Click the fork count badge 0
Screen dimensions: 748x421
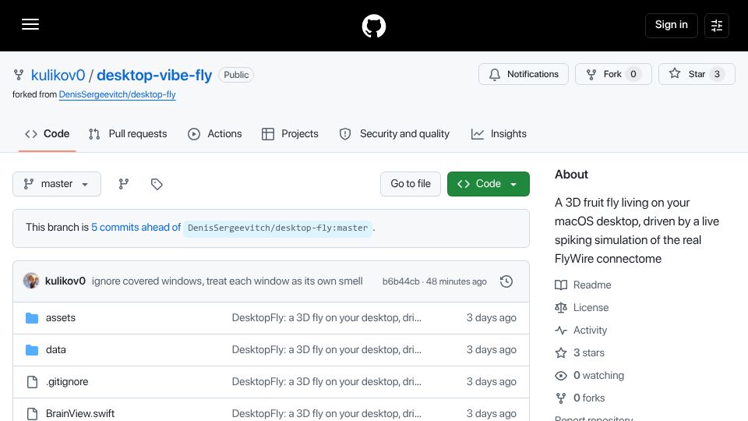(x=633, y=74)
